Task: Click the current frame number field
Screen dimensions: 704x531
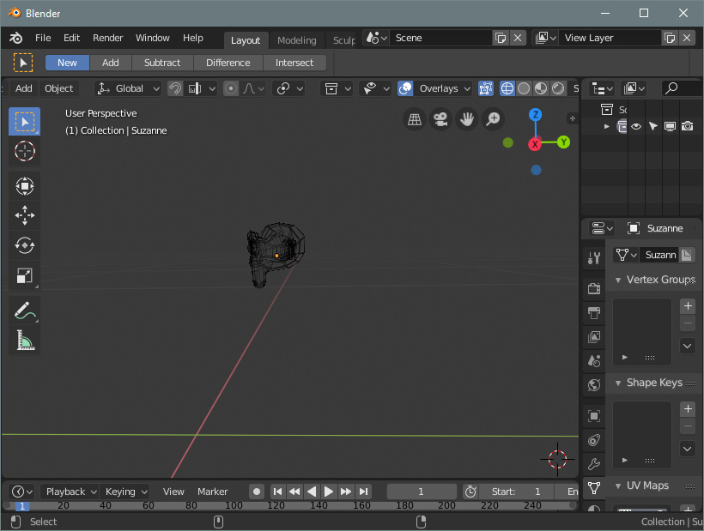Action: 422,492
